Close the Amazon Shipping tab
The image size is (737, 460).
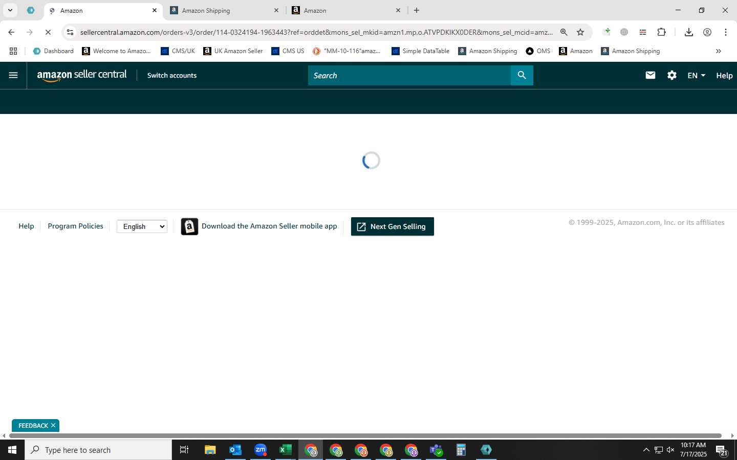[276, 10]
